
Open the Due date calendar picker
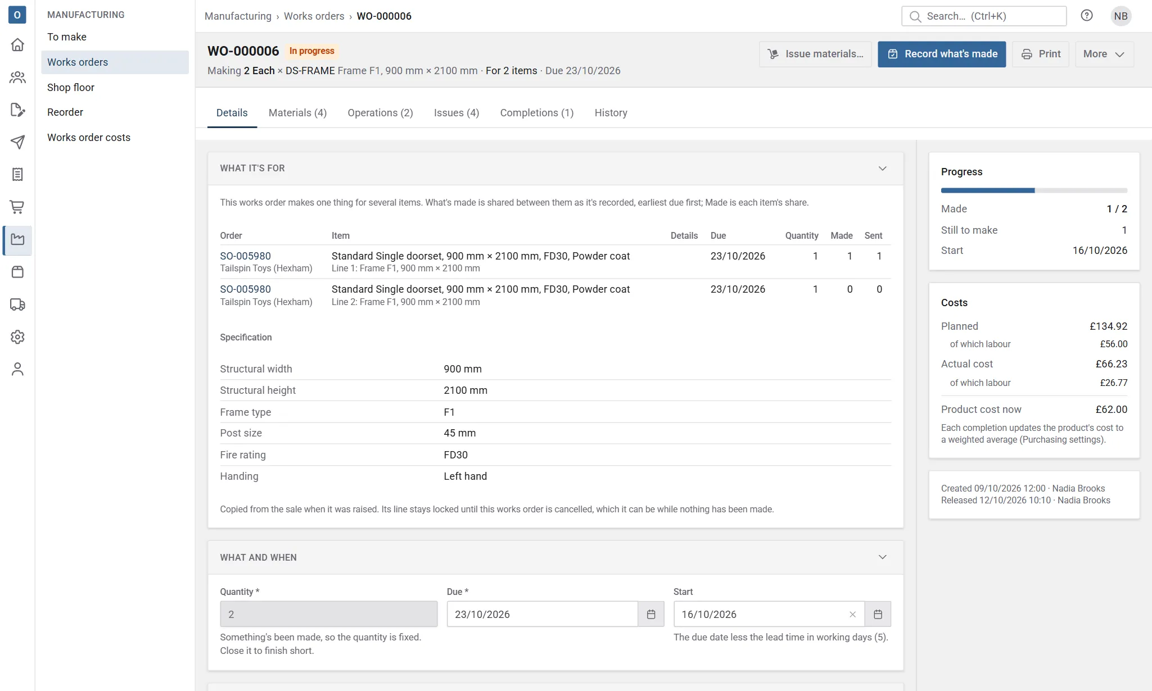[x=651, y=614]
